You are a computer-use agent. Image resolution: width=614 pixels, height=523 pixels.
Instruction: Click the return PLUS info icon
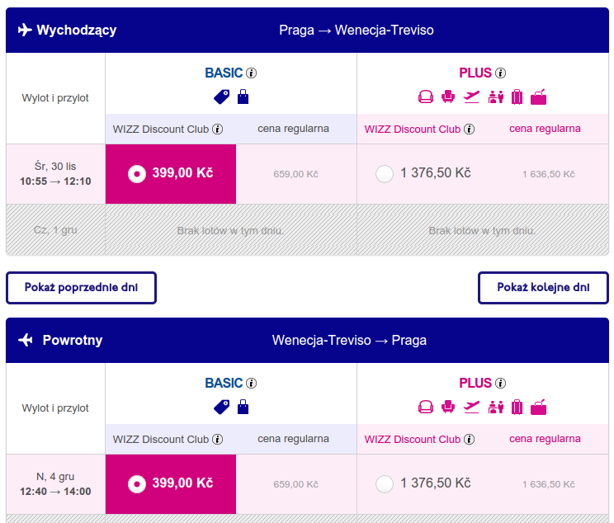click(500, 384)
